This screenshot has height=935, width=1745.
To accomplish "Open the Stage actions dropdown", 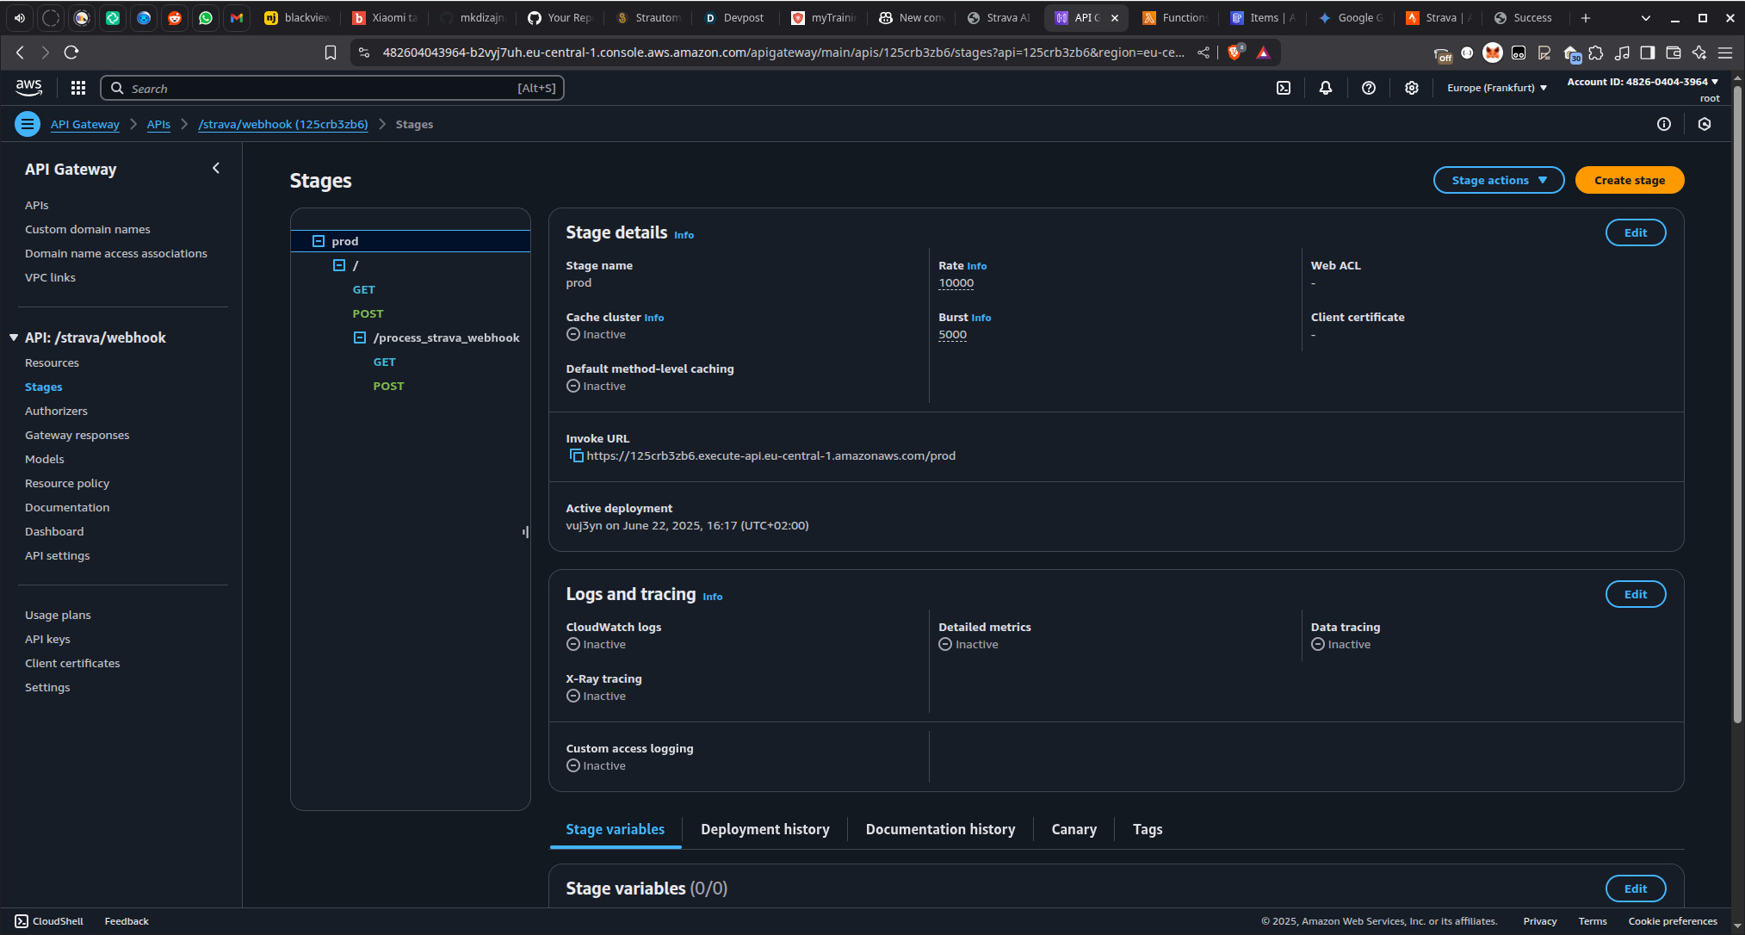I will pos(1498,180).
